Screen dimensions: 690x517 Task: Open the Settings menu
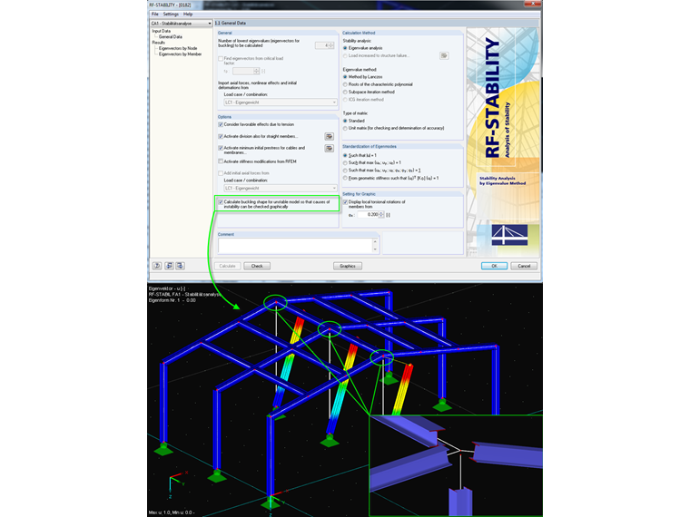tap(171, 15)
